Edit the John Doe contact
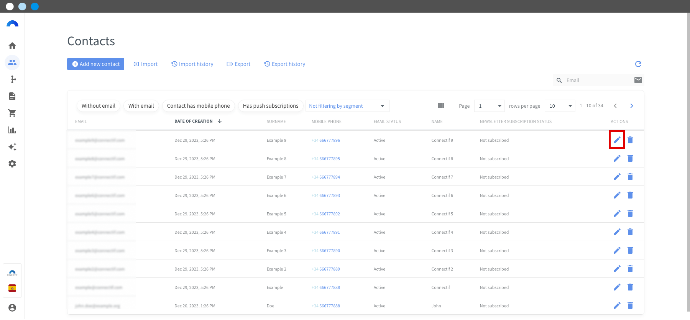The width and height of the screenshot is (690, 320). tap(617, 305)
